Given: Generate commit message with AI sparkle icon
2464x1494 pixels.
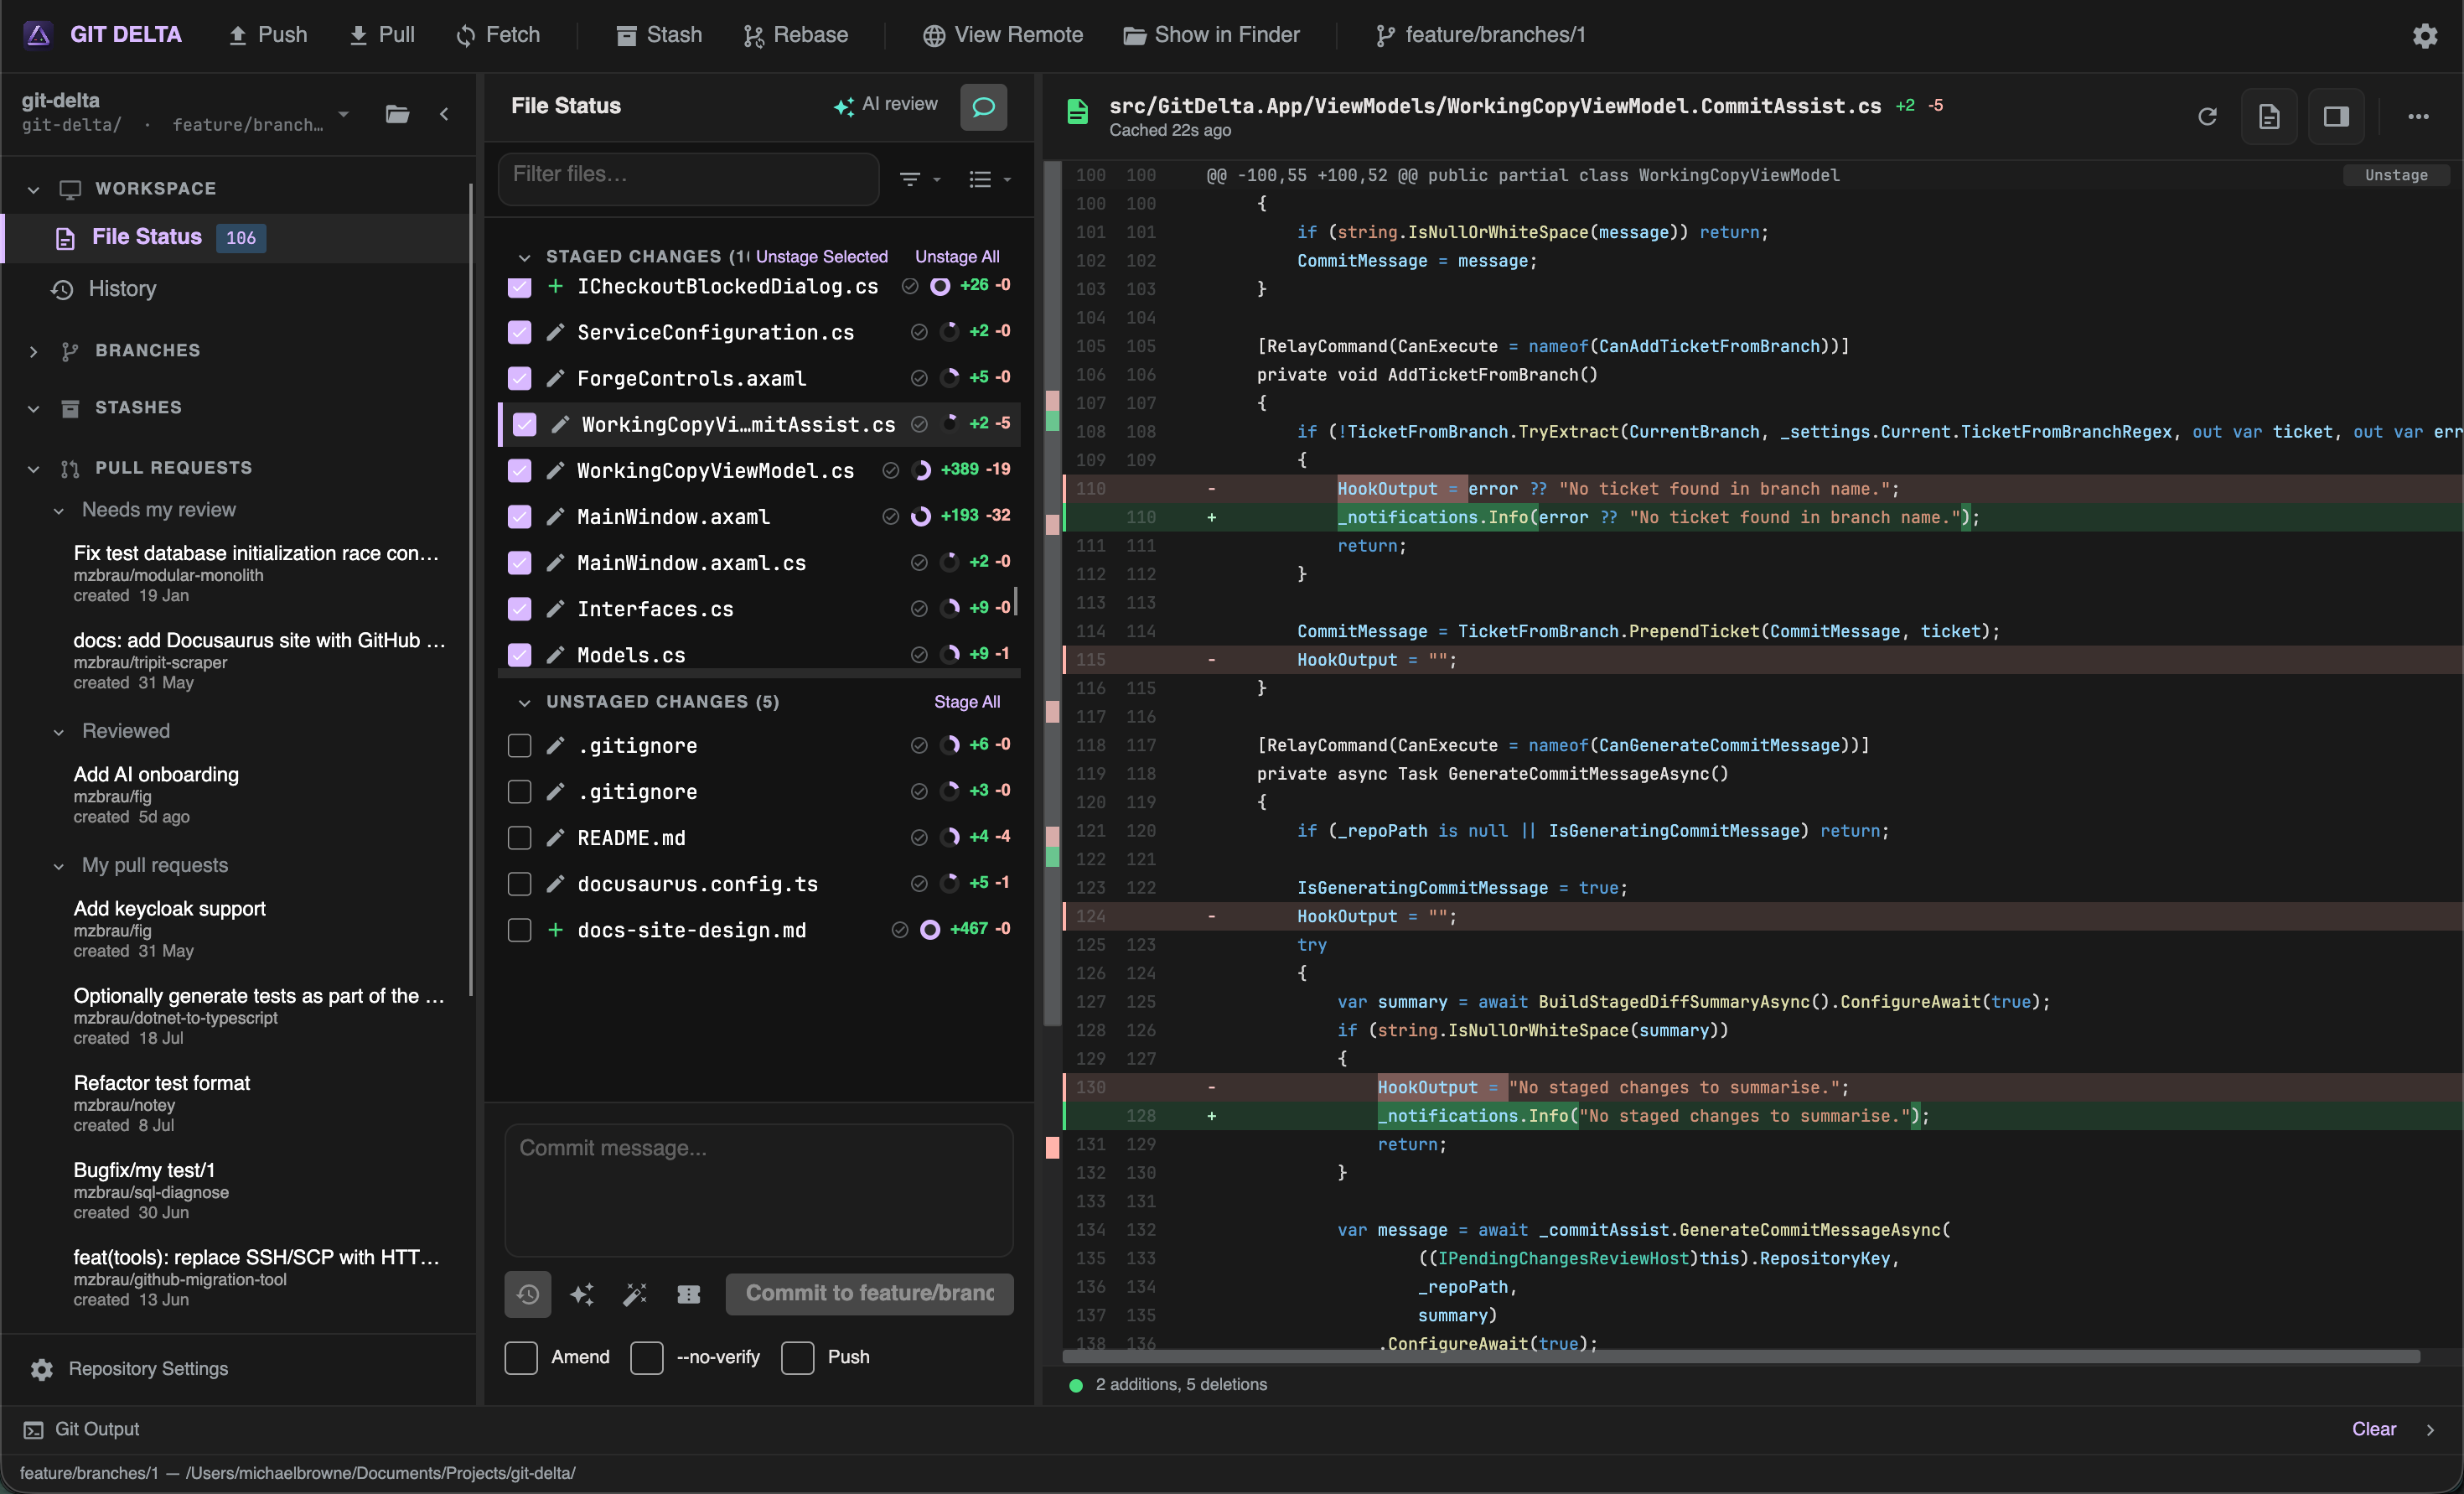Looking at the screenshot, I should (x=582, y=1294).
